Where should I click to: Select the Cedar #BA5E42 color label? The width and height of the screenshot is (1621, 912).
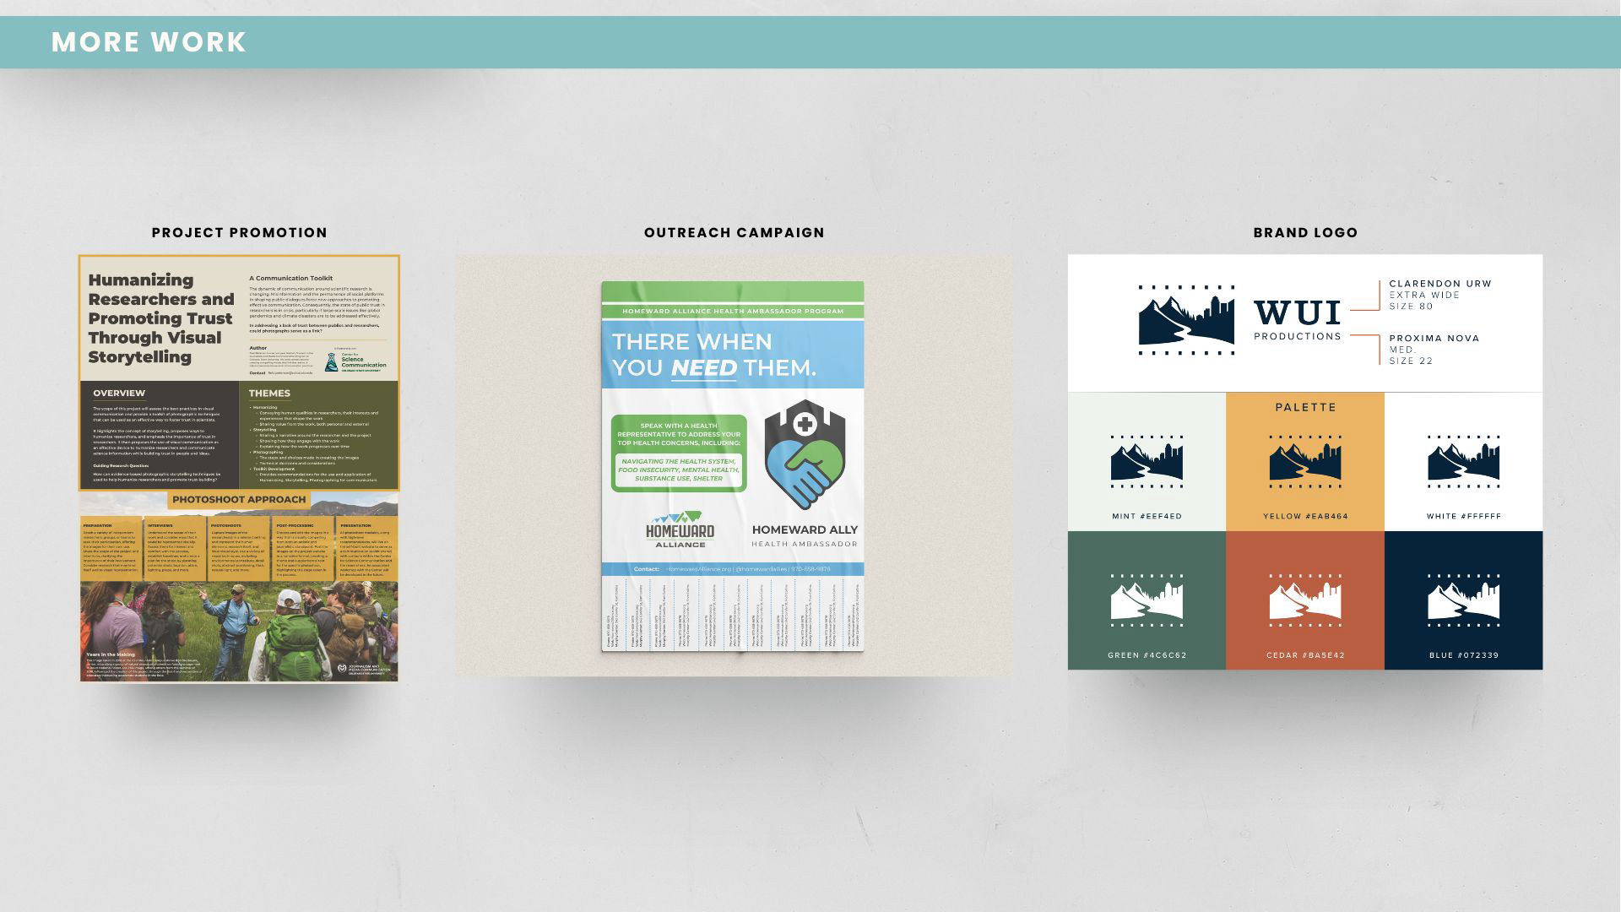[x=1305, y=655]
